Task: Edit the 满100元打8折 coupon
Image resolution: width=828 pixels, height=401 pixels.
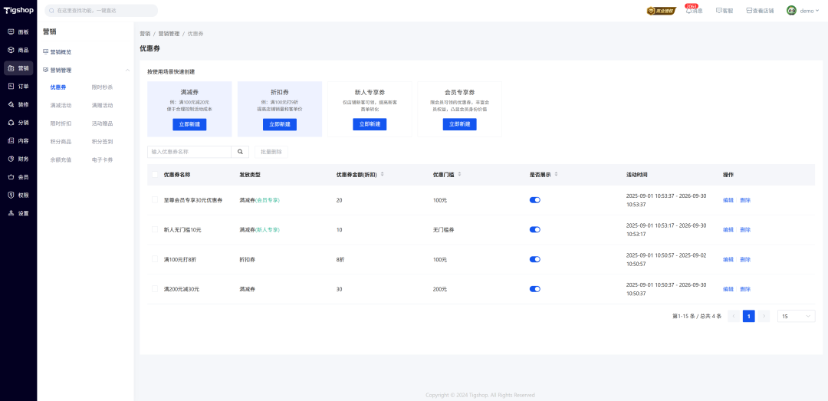Action: tap(728, 259)
